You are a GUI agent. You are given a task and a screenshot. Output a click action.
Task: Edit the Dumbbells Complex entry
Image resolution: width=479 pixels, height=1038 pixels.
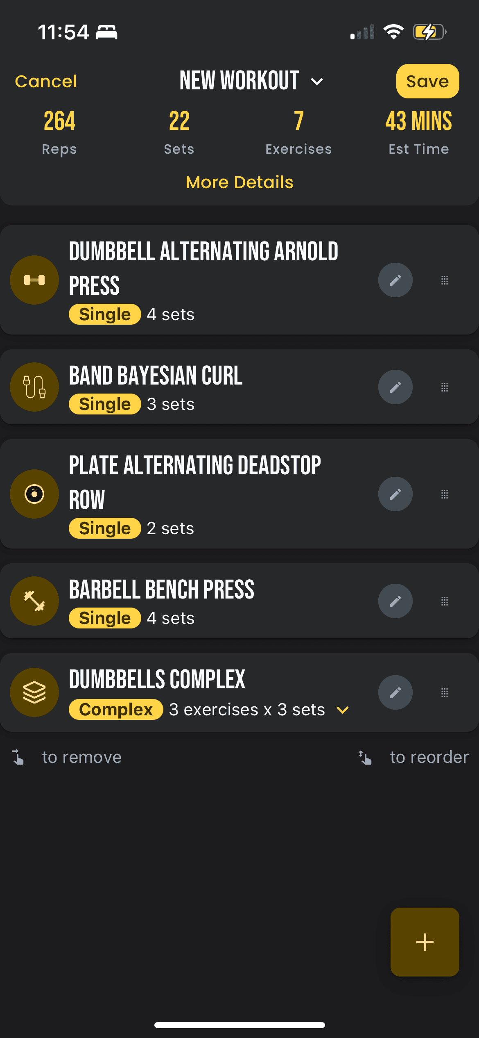click(395, 692)
